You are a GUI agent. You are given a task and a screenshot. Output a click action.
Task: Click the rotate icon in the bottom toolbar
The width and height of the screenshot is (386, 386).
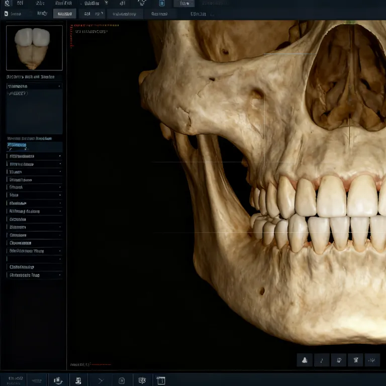58,380
